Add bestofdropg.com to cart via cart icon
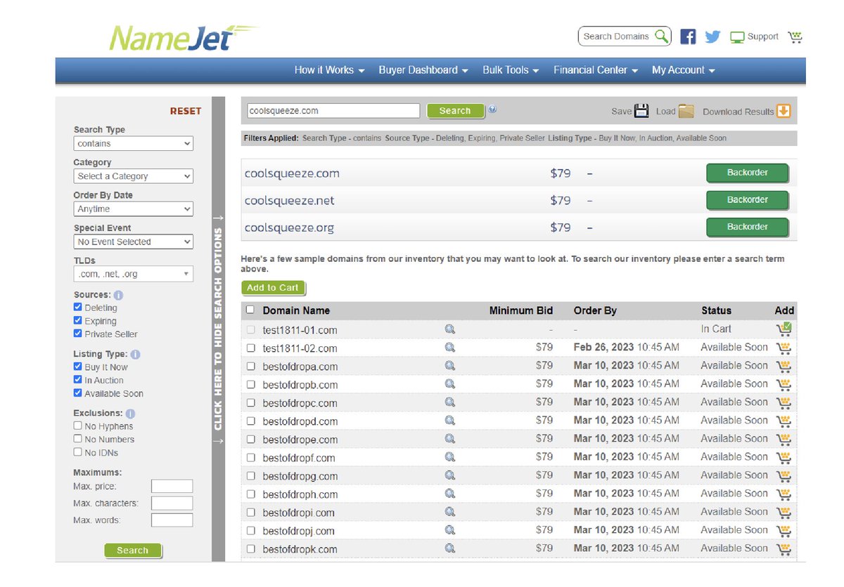844x587 pixels. pos(784,475)
